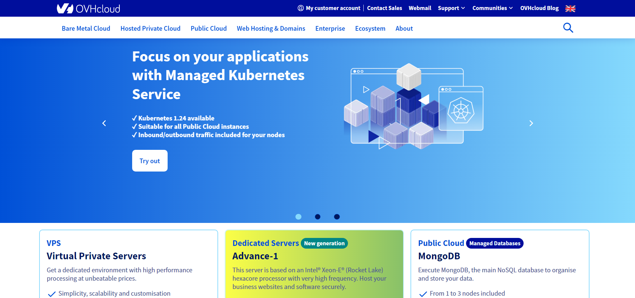Open the Advance-1 heading
The image size is (635, 298).
coord(255,256)
